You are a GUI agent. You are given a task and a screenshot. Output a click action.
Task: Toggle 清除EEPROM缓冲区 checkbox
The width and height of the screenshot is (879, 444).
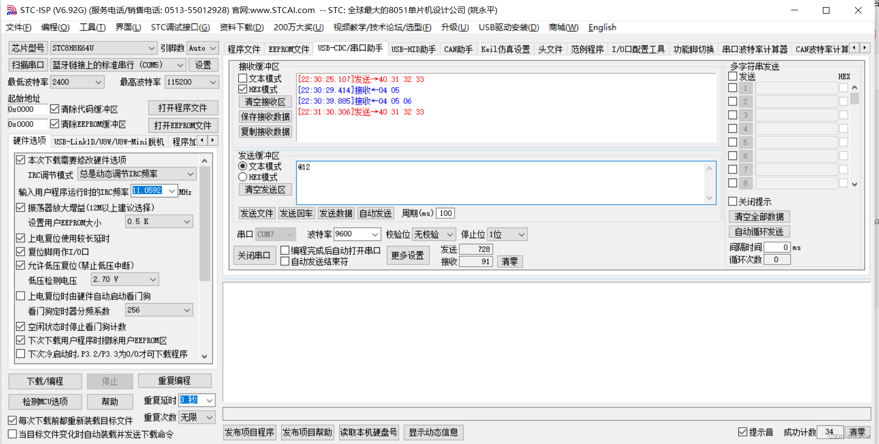click(54, 124)
